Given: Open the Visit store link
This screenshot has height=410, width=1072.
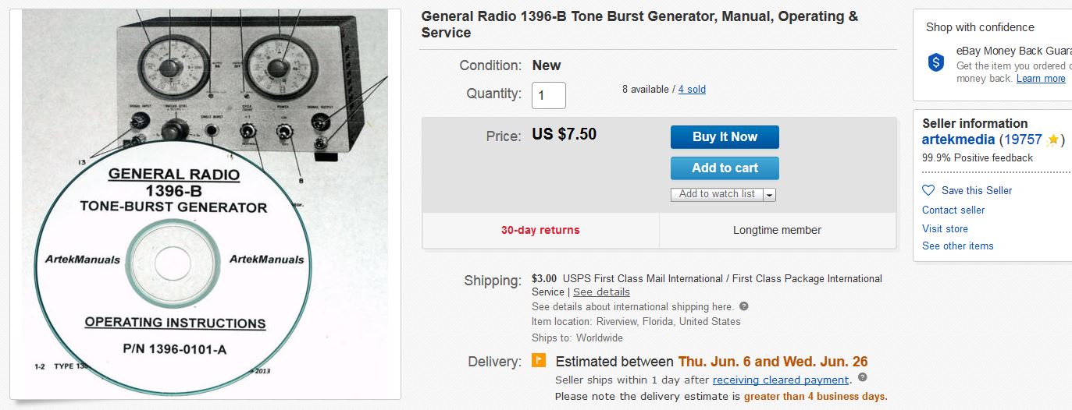Looking at the screenshot, I should point(945,228).
